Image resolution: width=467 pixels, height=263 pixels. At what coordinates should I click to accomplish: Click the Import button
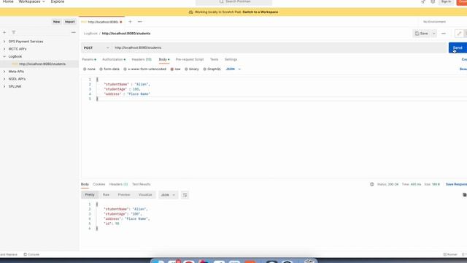(x=70, y=22)
